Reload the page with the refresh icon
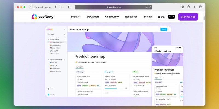Screen dimensions: 219x109 pyautogui.click(x=150, y=7)
